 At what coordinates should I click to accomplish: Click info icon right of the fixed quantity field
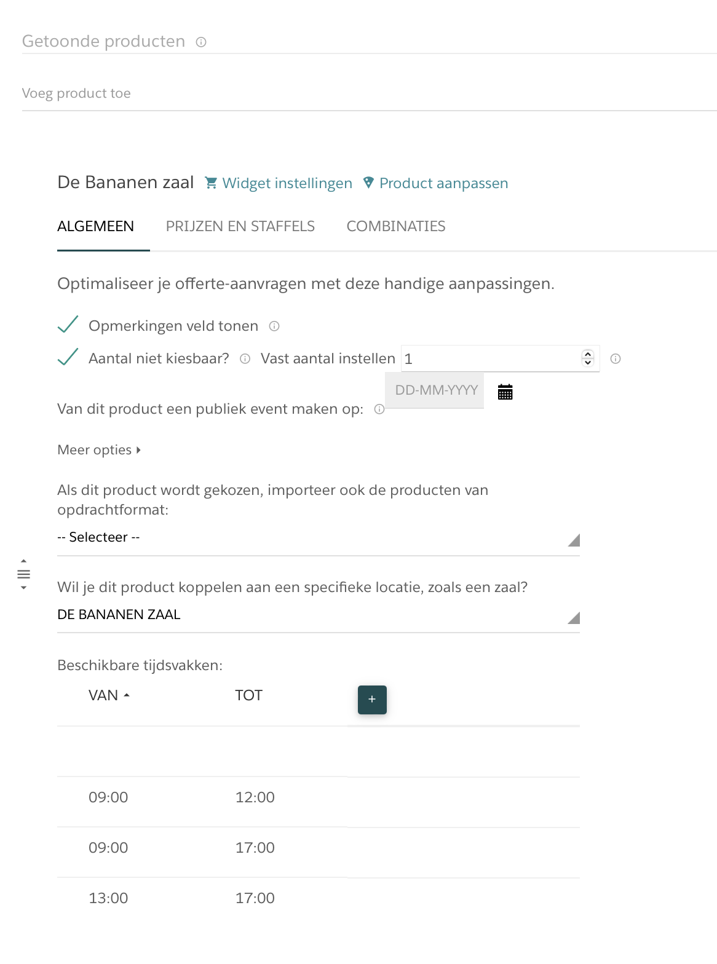pos(616,359)
